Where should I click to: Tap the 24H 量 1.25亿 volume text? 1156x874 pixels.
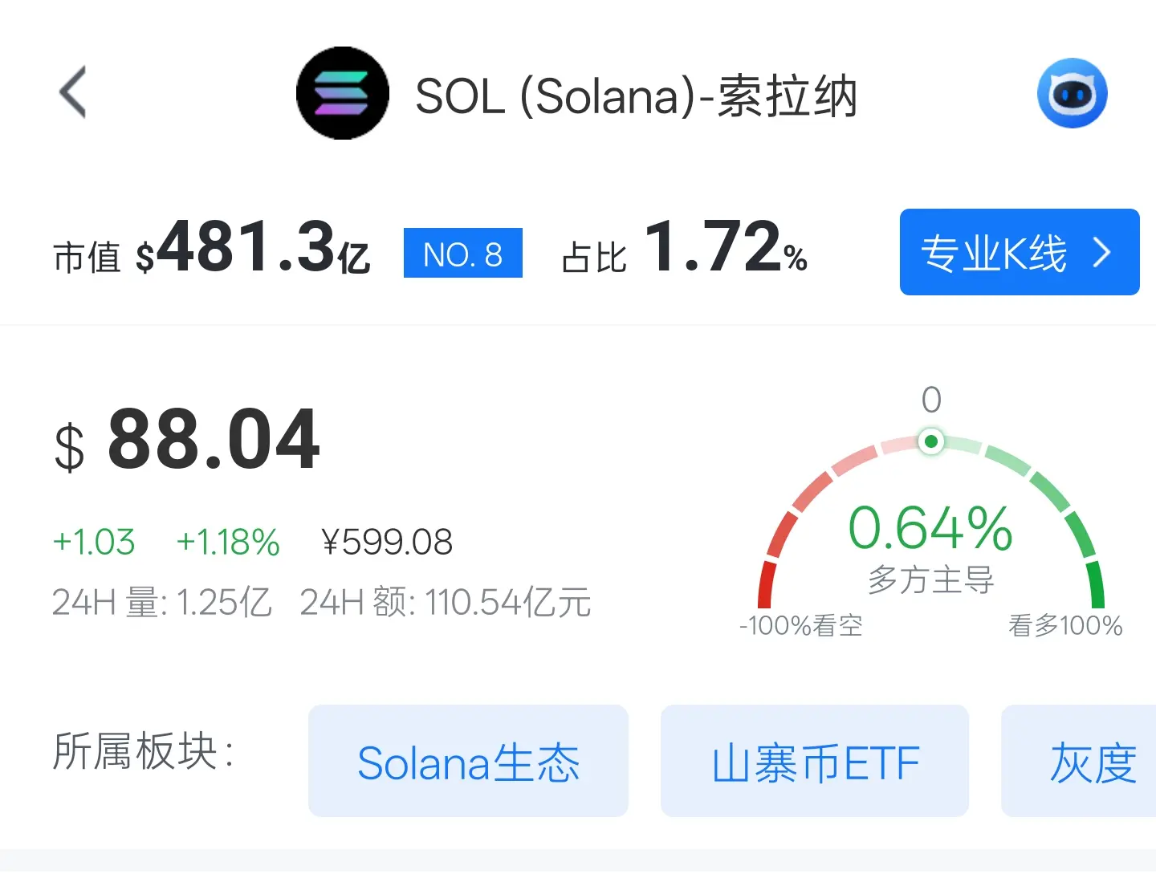click(x=162, y=603)
